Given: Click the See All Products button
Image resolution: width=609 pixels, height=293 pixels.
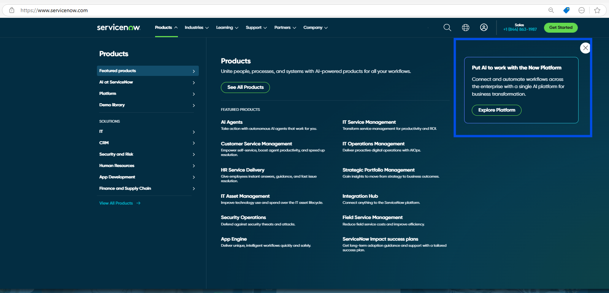Looking at the screenshot, I should click(245, 87).
